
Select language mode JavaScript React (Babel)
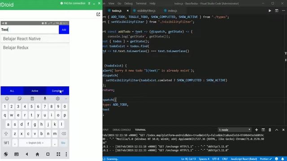244,159
